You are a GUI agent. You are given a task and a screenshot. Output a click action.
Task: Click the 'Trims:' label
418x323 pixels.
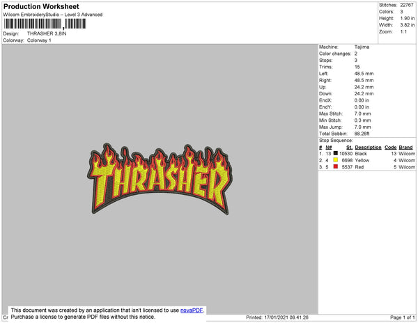(x=326, y=67)
